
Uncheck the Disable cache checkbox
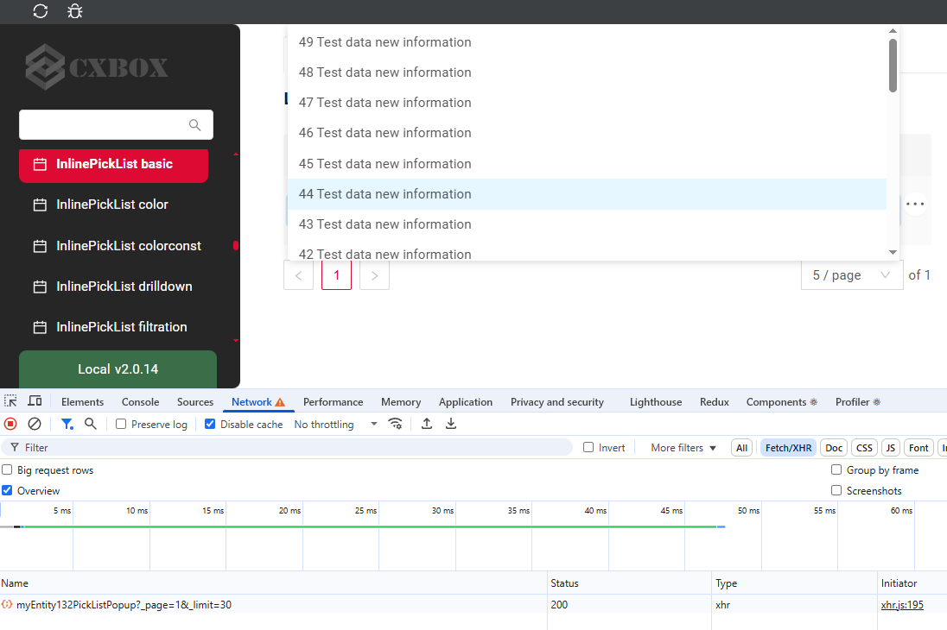click(210, 425)
